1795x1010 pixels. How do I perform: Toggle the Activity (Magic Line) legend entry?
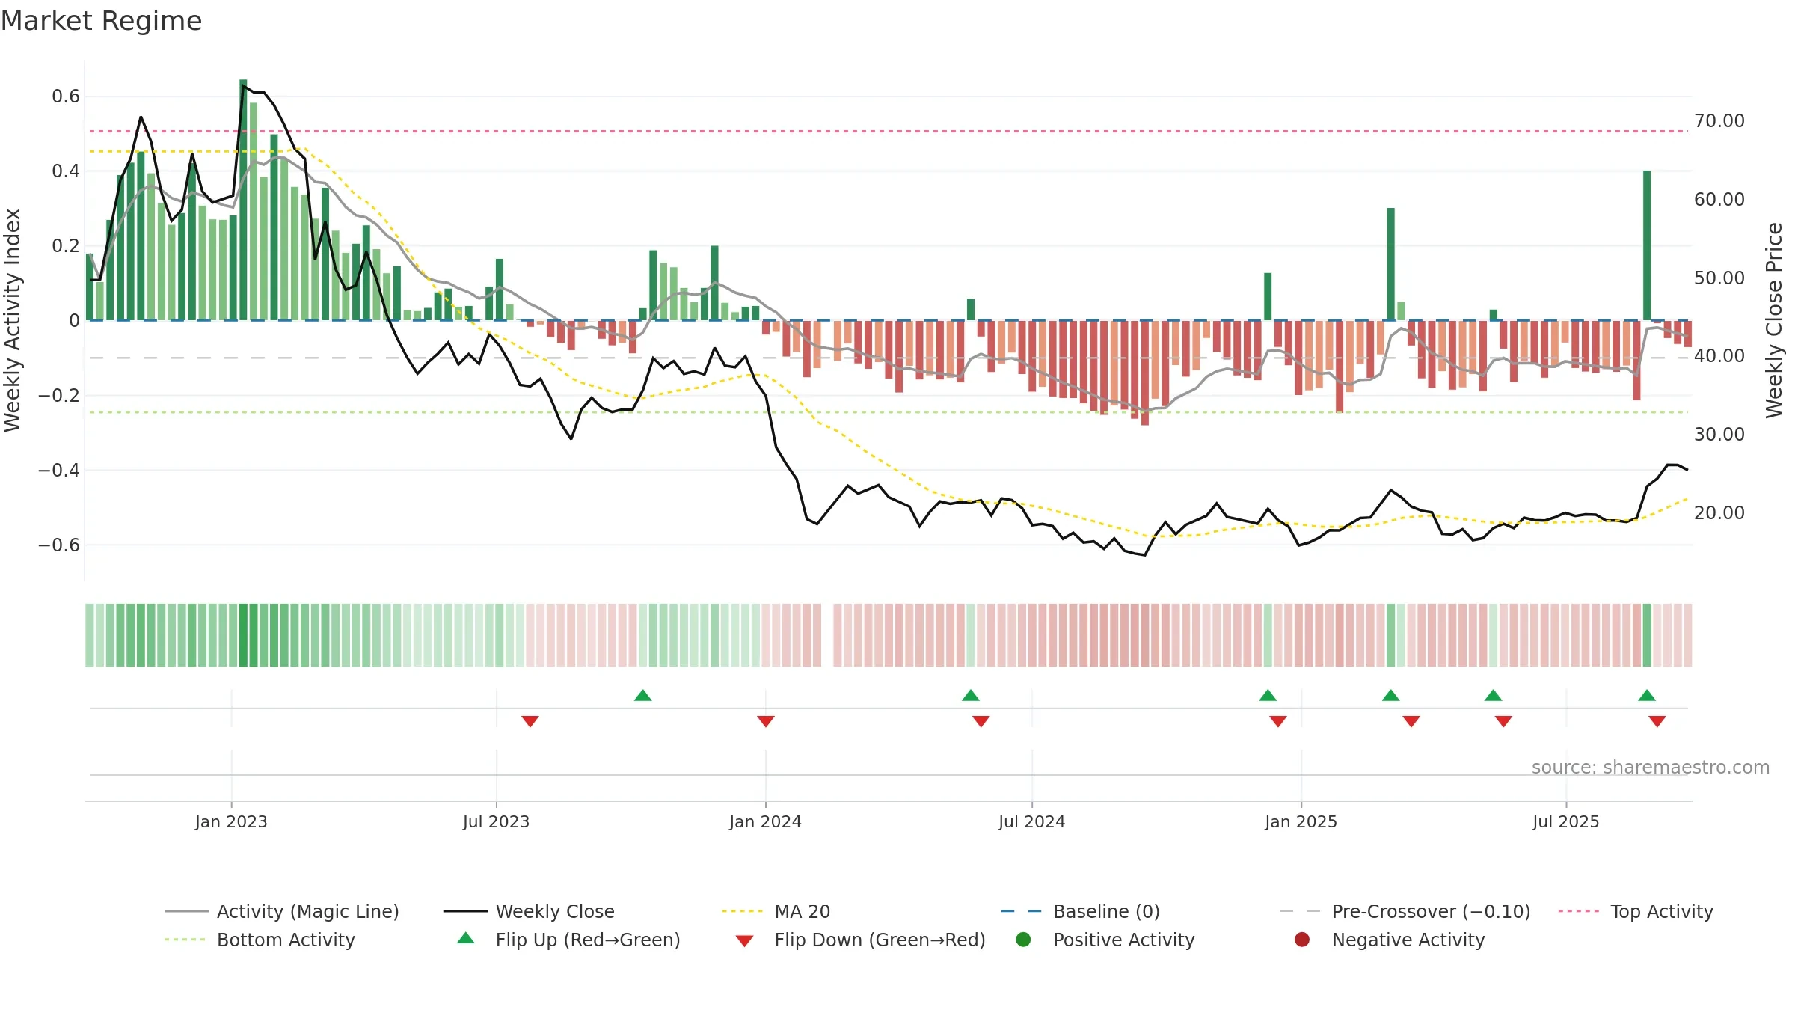pyautogui.click(x=282, y=911)
